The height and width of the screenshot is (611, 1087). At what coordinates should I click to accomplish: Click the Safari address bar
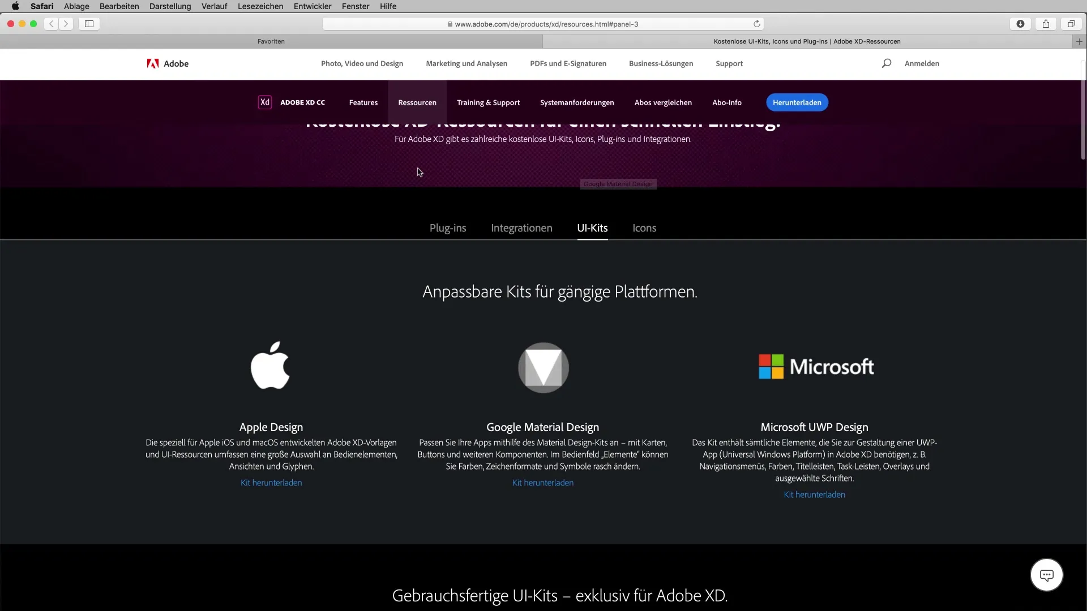(543, 24)
